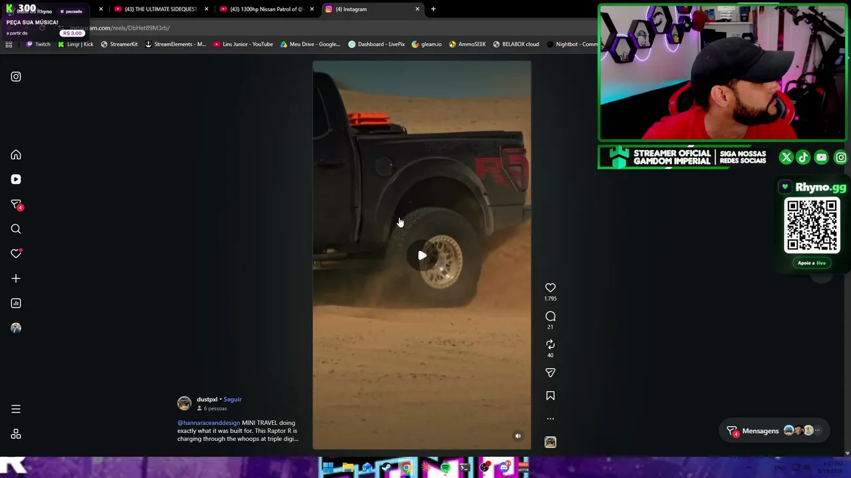The height and width of the screenshot is (478, 851).
Task: Click the TikTok icon in overlay
Action: coord(804,157)
